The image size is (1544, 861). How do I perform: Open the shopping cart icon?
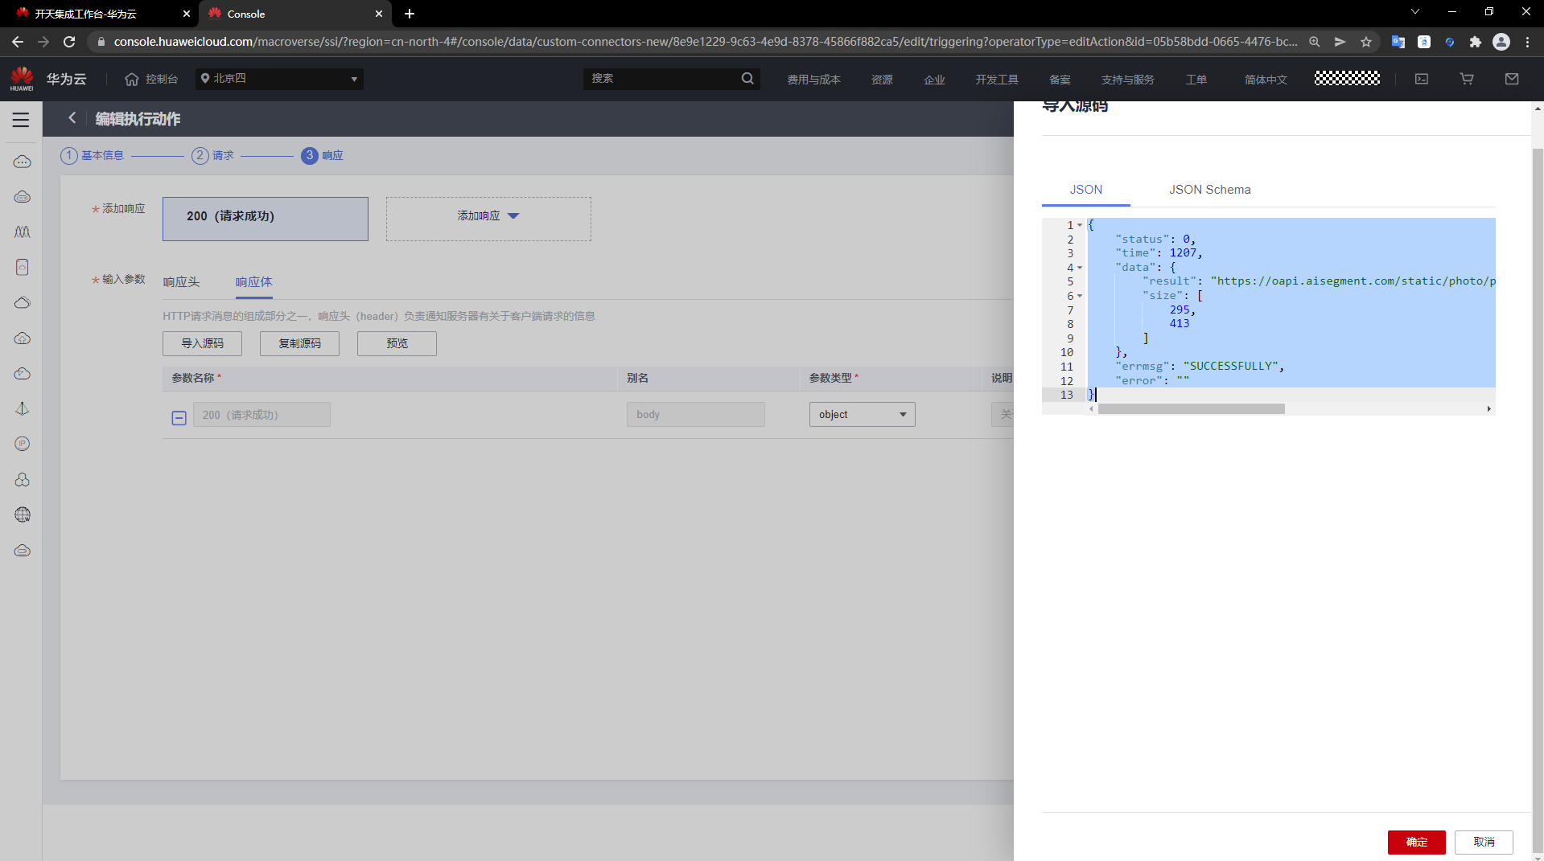[1467, 79]
